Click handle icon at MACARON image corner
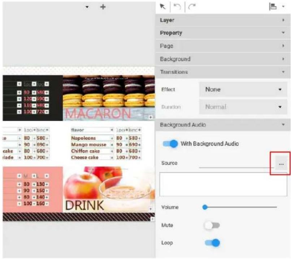The image size is (291, 259). point(151,117)
